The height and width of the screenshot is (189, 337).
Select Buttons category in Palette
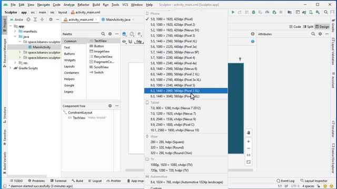(70, 54)
